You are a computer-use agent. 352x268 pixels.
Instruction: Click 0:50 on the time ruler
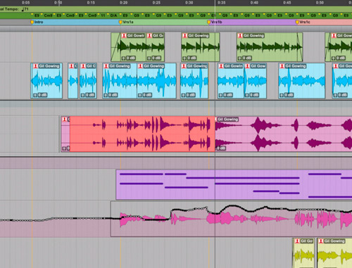point(320,3)
